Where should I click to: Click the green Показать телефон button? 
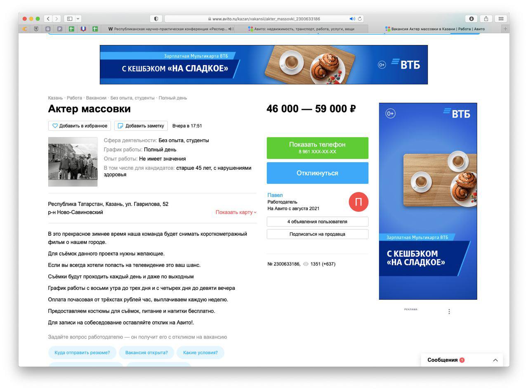pos(317,148)
